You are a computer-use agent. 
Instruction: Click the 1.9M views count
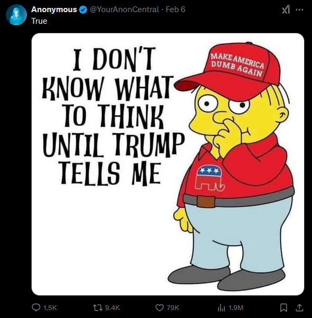point(236,308)
